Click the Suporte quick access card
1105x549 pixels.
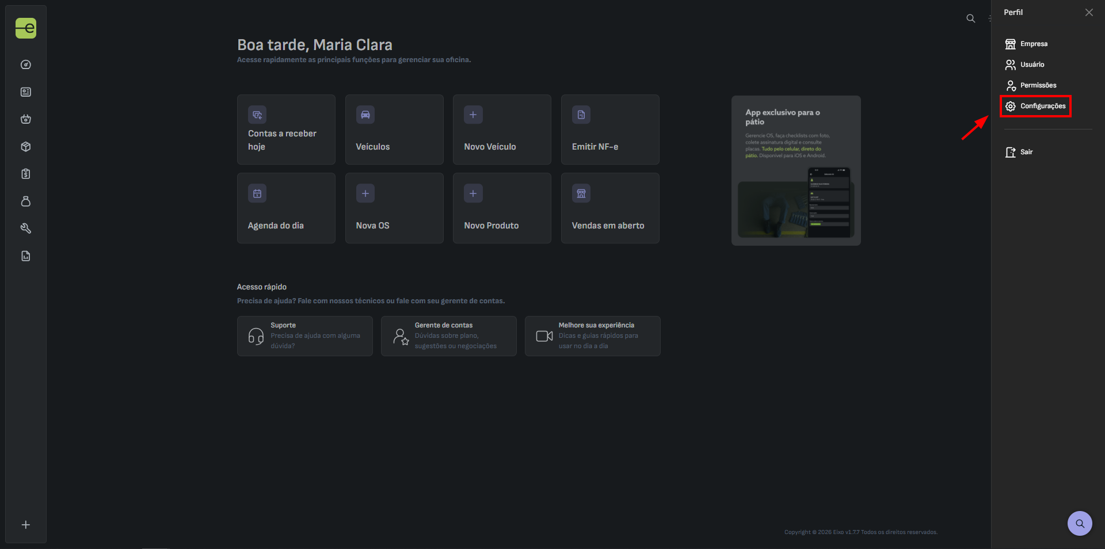(x=304, y=336)
